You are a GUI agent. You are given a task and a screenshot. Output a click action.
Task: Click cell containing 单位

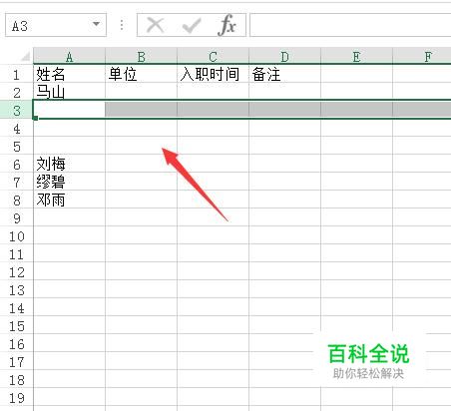(141, 74)
